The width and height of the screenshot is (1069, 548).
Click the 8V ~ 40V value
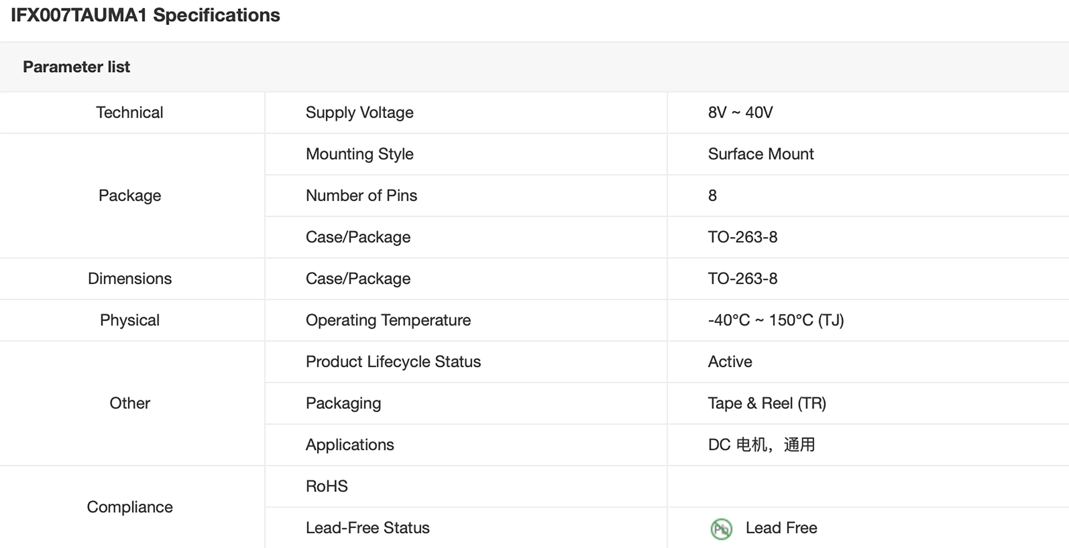coord(740,112)
